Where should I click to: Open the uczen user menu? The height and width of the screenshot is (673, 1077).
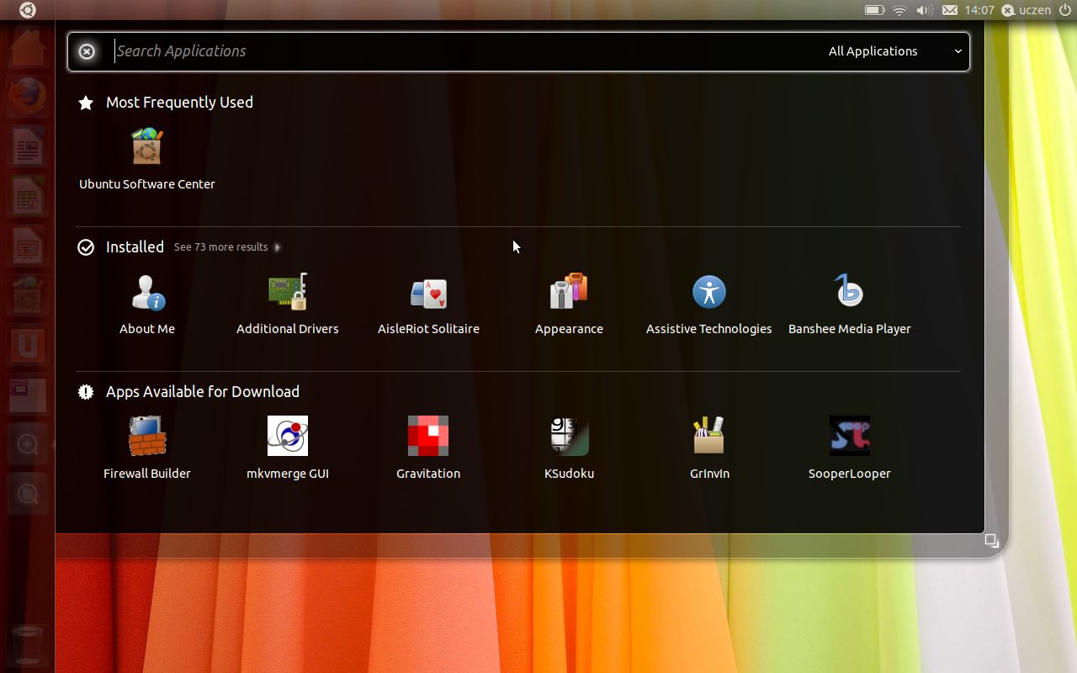(x=1027, y=10)
